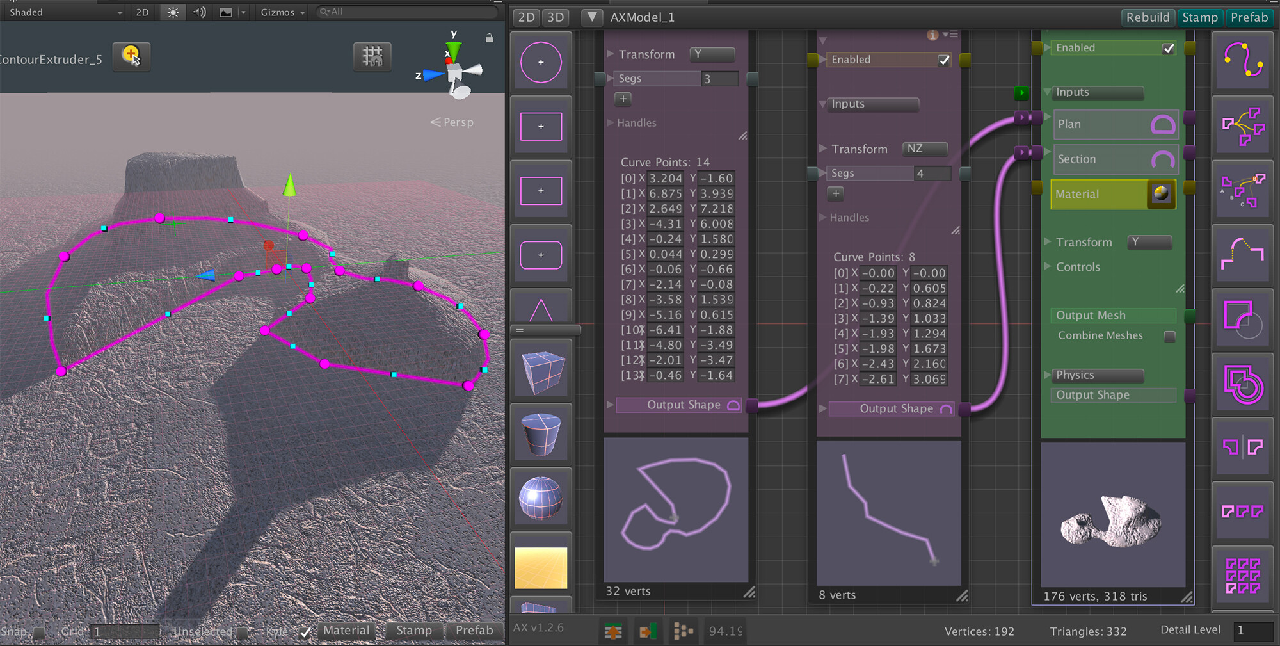This screenshot has width=1280, height=646.
Task: Select the circle shape tool
Action: [x=541, y=62]
